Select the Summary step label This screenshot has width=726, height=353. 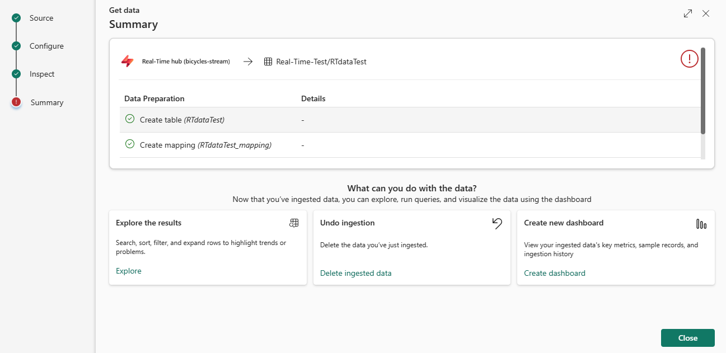pos(47,102)
